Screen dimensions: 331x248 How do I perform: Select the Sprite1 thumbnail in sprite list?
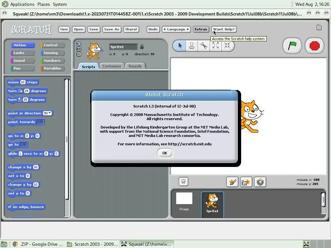click(212, 204)
